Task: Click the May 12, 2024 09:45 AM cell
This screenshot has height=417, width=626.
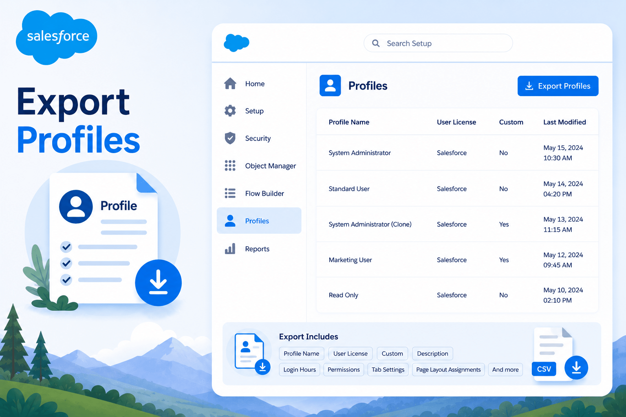Action: click(563, 260)
